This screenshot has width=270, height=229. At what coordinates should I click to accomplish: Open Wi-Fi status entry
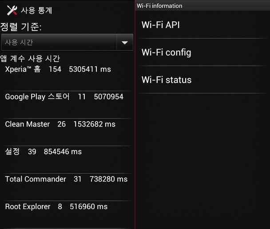click(x=202, y=80)
